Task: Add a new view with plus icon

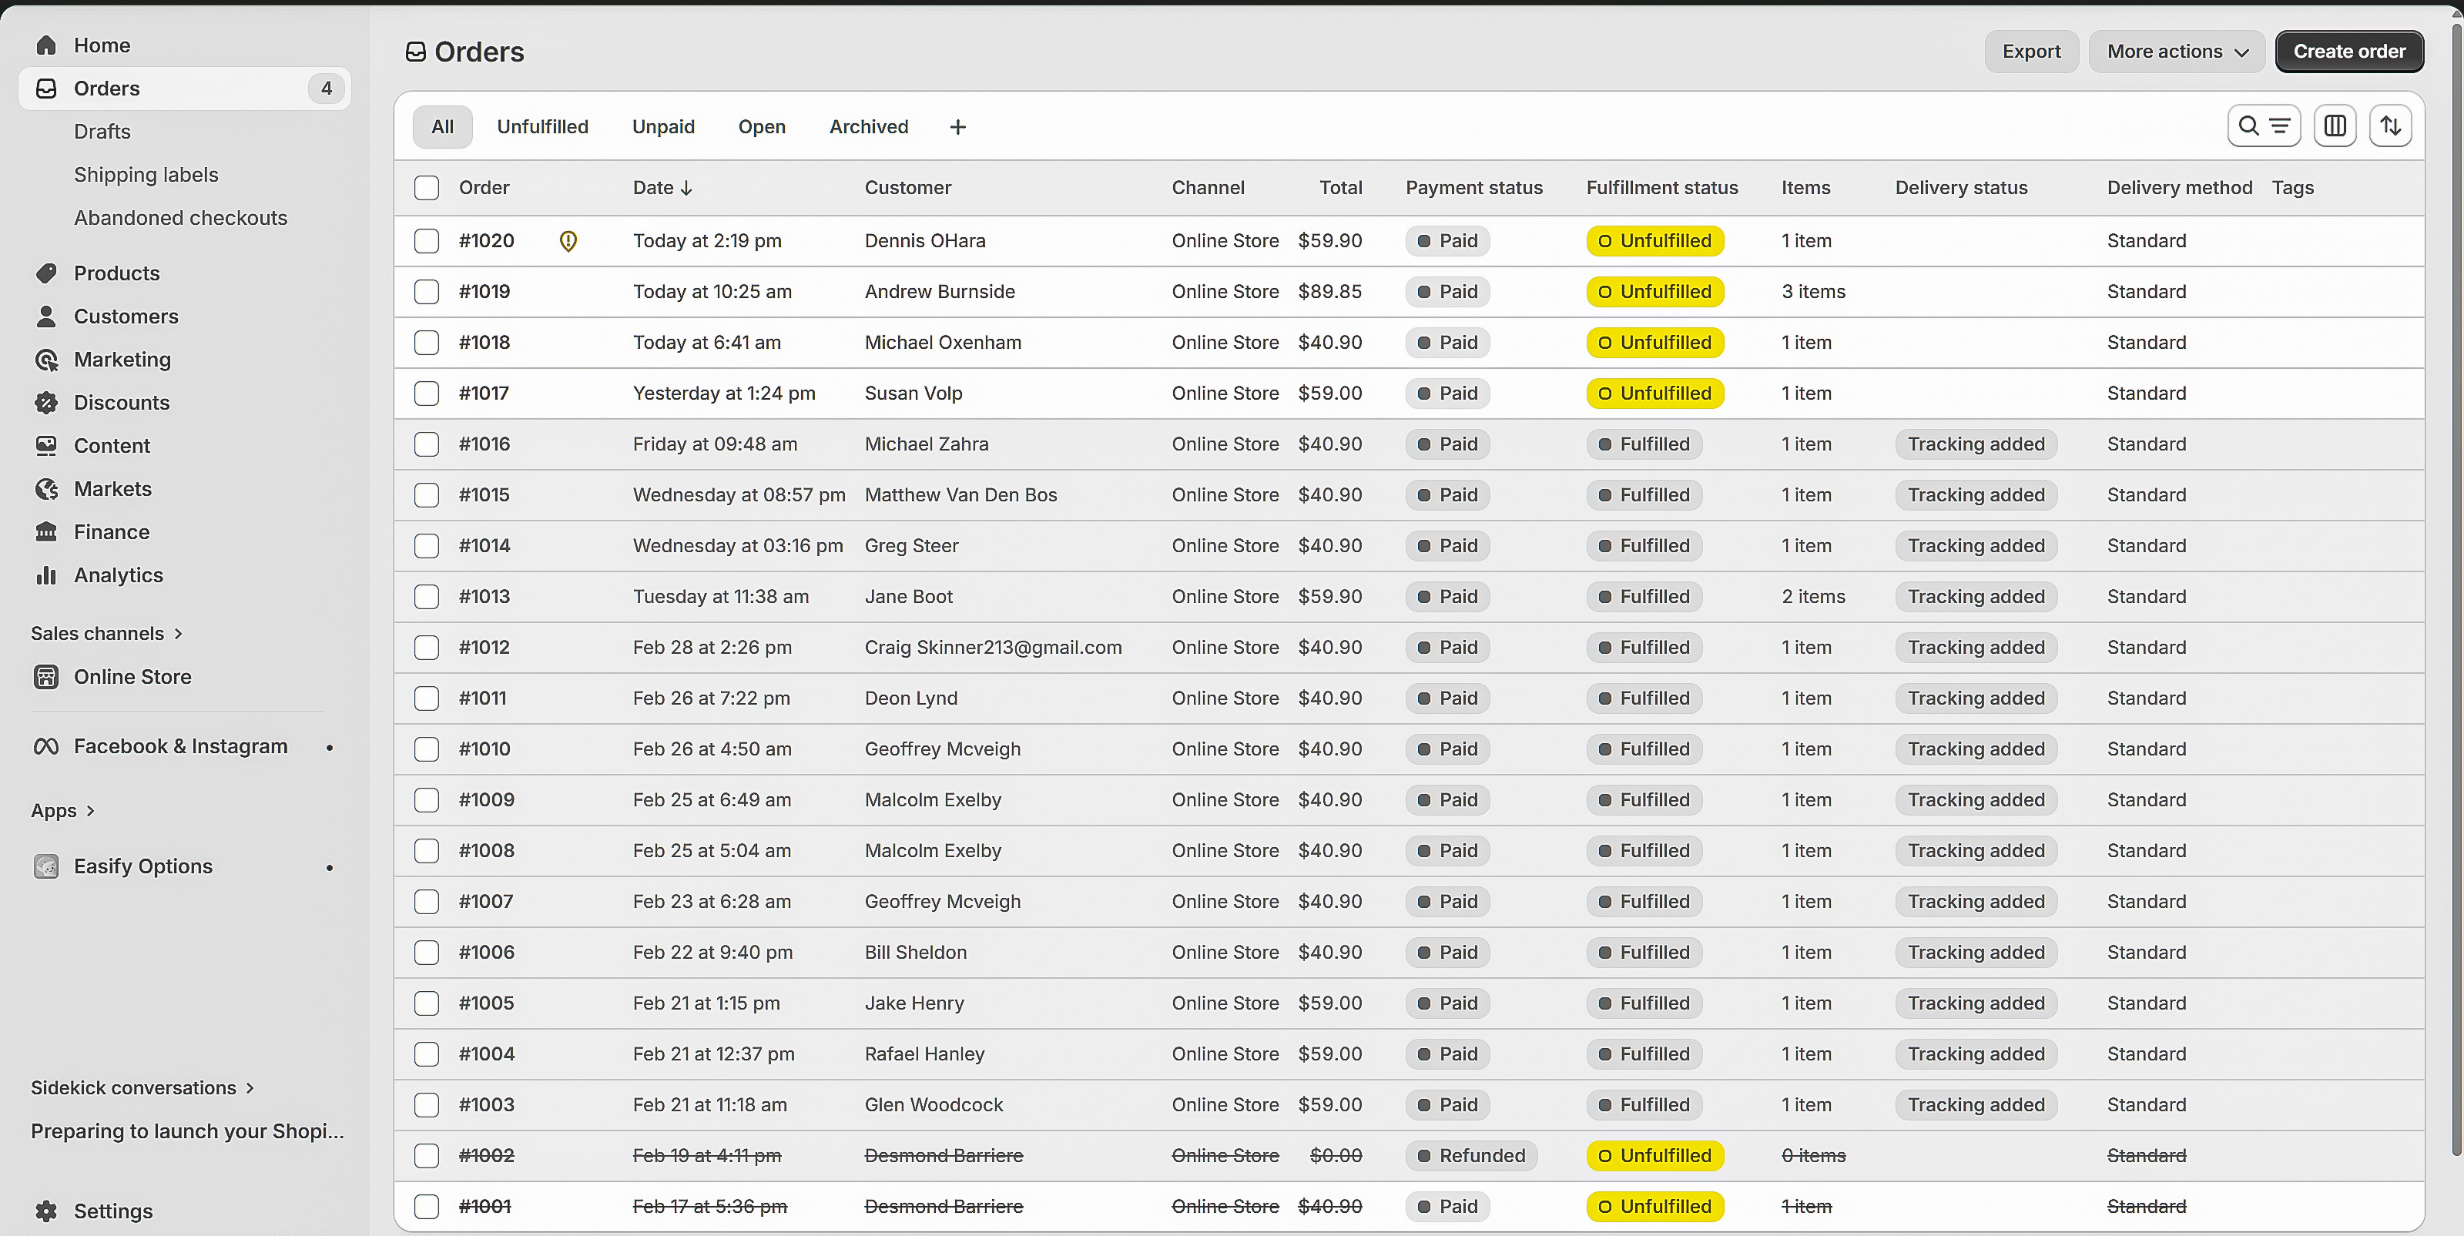Action: click(x=957, y=127)
